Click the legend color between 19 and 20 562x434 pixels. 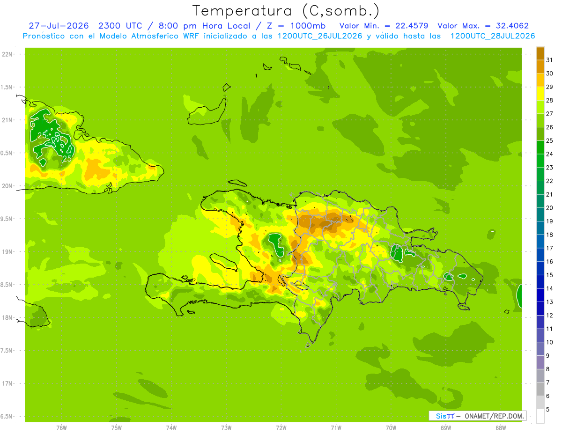[540, 214]
